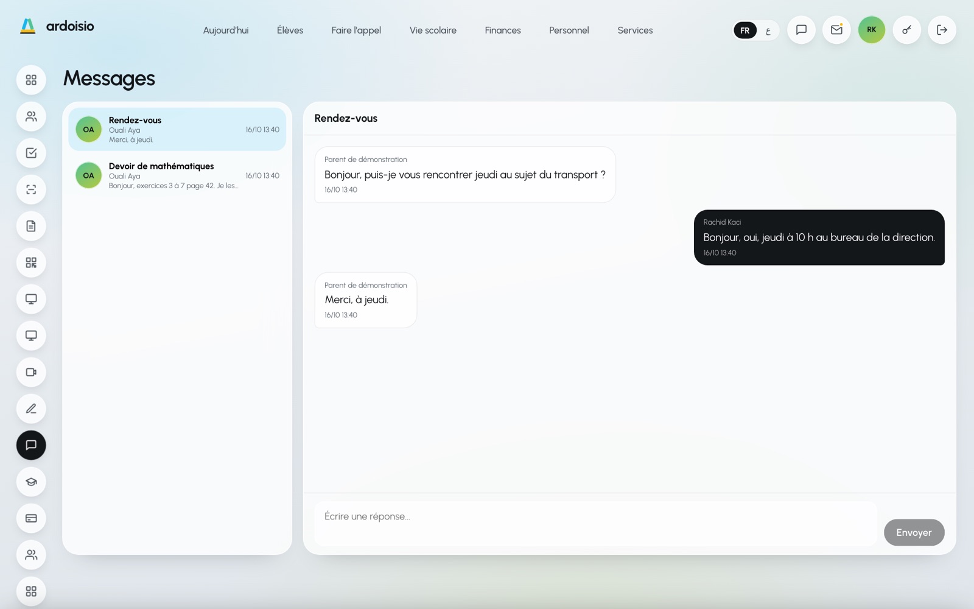Open the Devoir de mathématiques conversation
This screenshot has height=609, width=974.
pos(177,175)
